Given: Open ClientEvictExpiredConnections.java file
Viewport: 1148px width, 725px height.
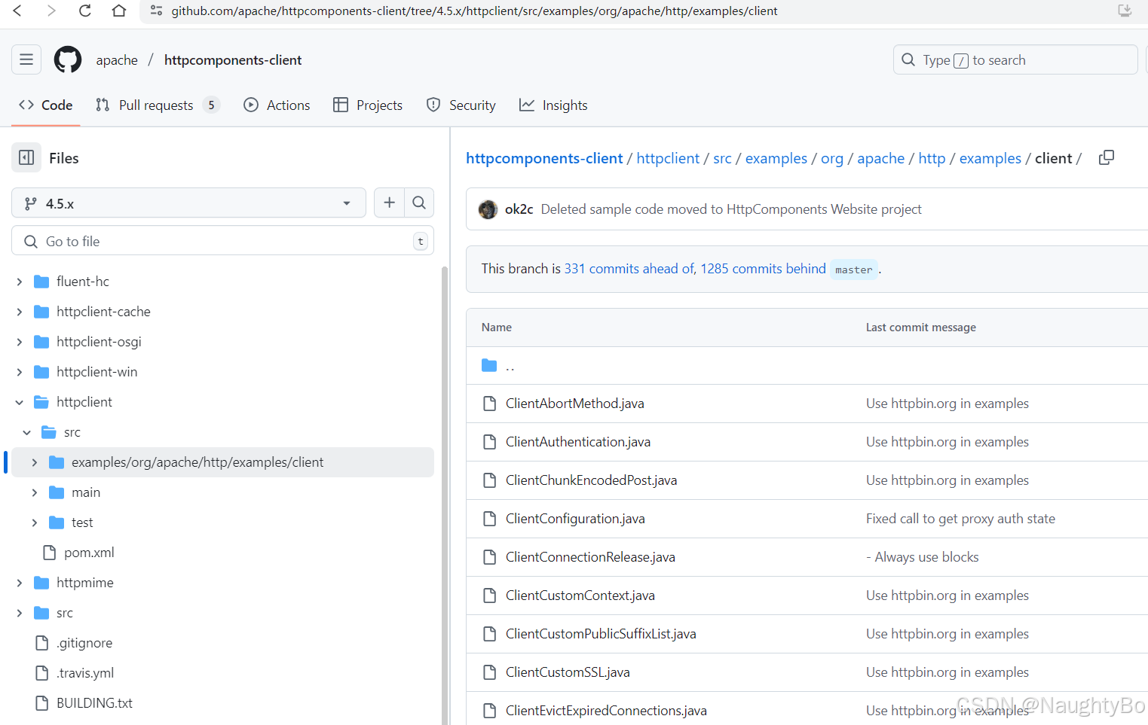Looking at the screenshot, I should (x=606, y=711).
